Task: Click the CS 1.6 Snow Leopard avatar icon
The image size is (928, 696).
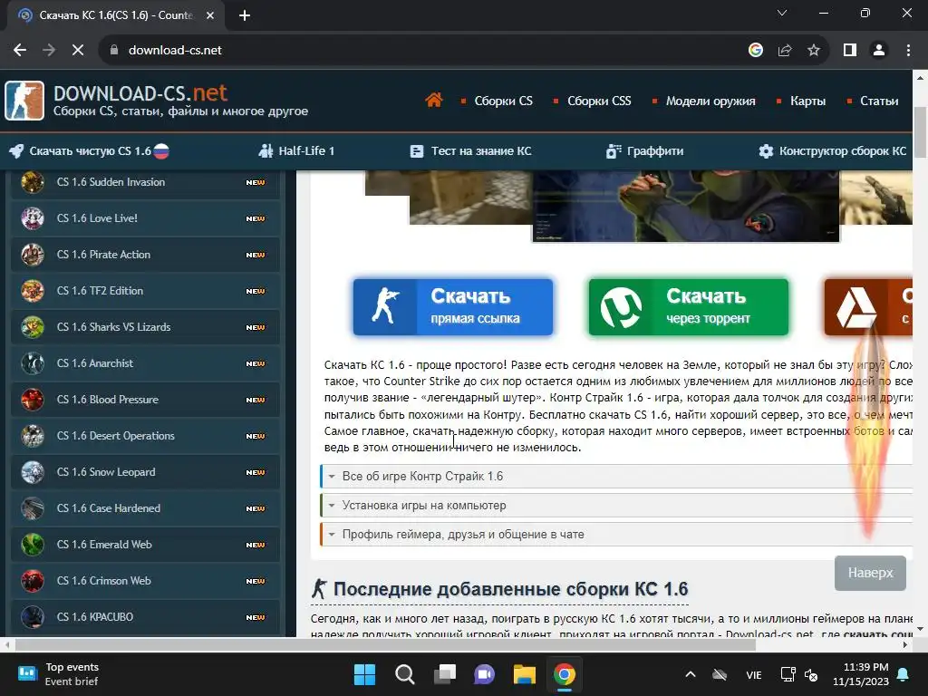Action: tap(33, 472)
